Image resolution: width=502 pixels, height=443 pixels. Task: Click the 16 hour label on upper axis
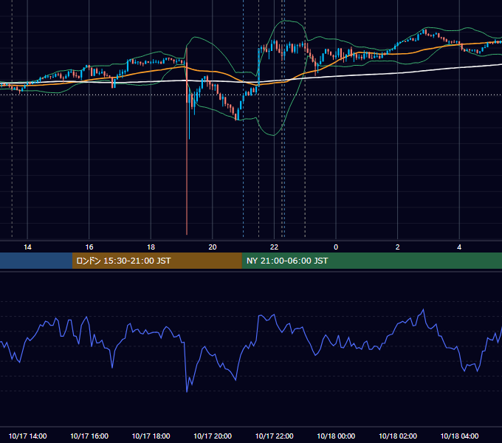coord(89,247)
